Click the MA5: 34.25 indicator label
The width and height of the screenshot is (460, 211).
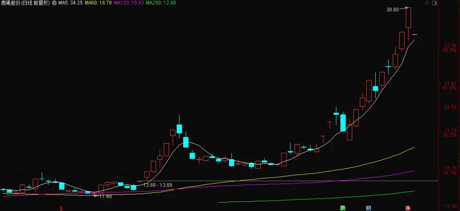(70, 3)
